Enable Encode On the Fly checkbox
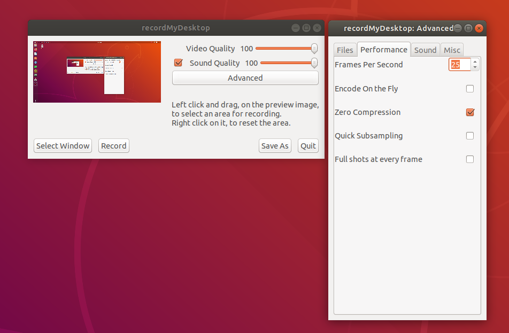Screen dimensions: 509x333 click(470, 89)
